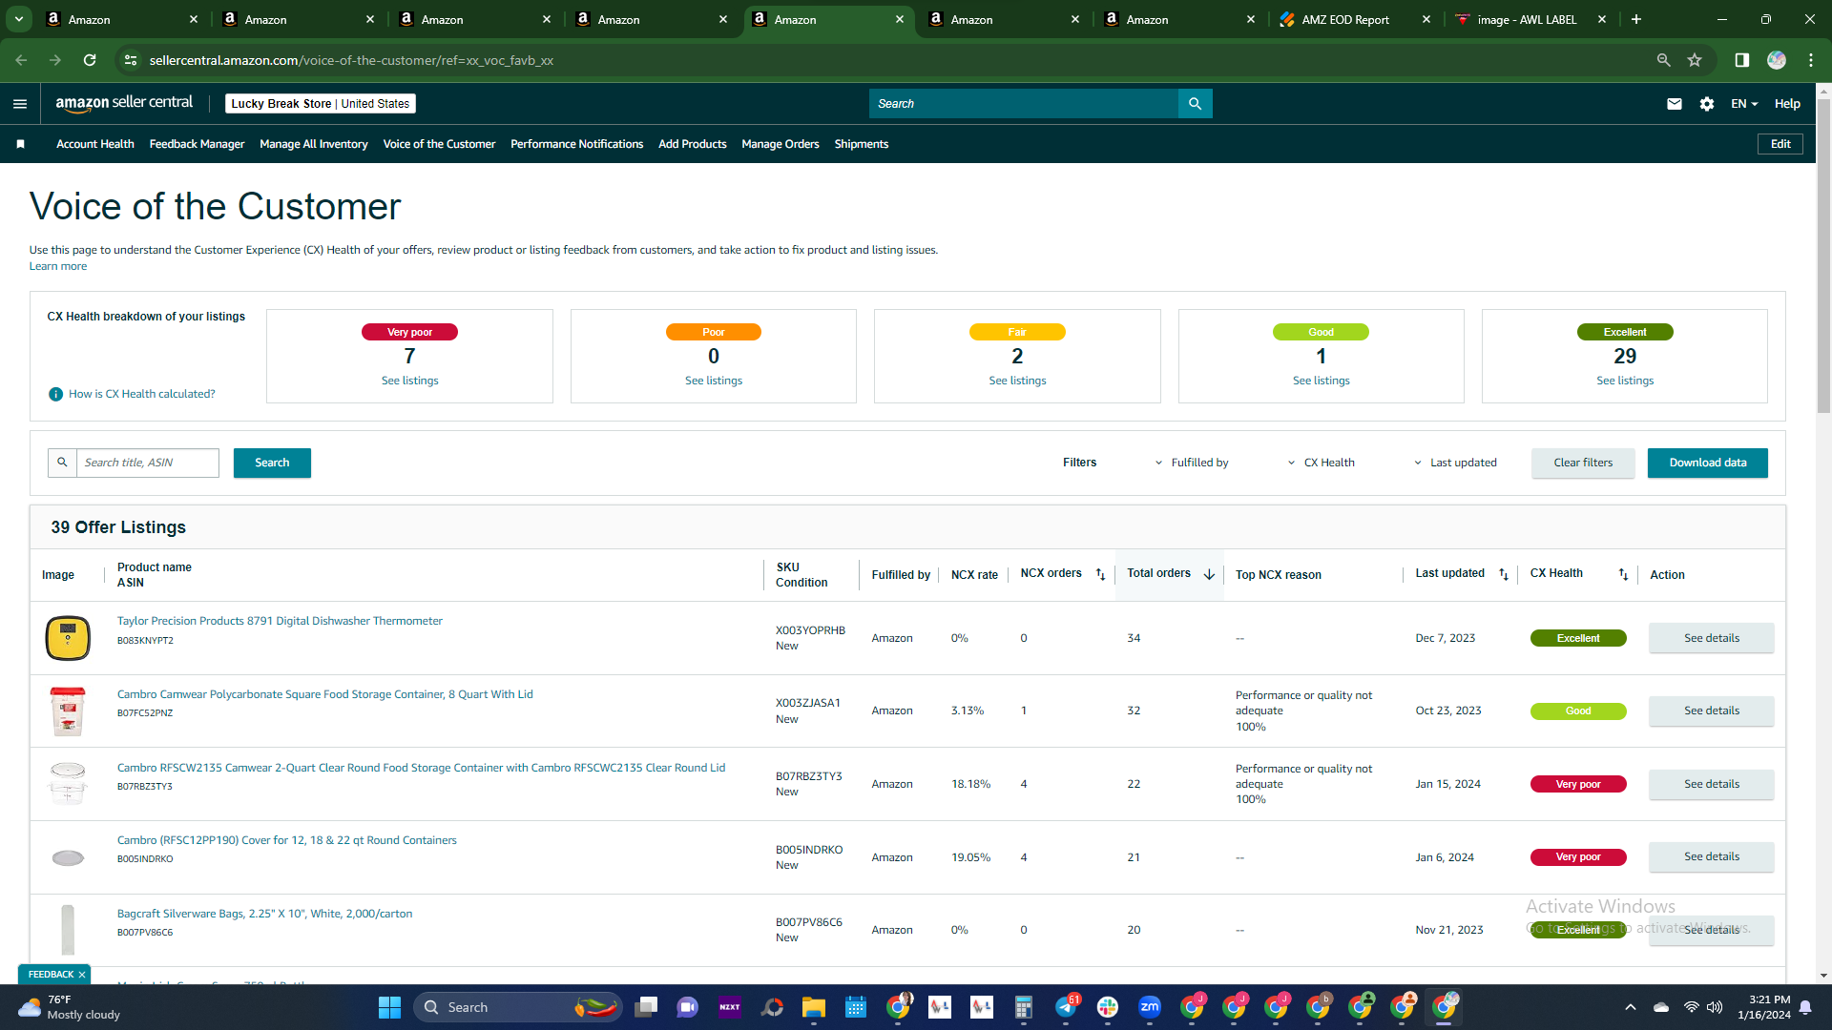
Task: See listings under Very poor
Action: [x=410, y=381]
